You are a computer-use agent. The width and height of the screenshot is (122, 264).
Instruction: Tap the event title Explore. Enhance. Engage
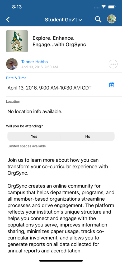click(x=59, y=41)
